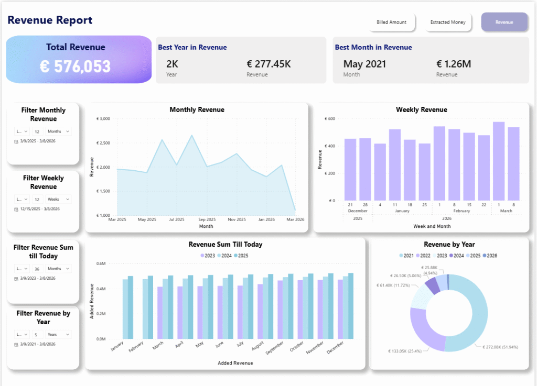Select the highlighted Revenue navigation button
Image resolution: width=537 pixels, height=386 pixels.
(x=504, y=23)
